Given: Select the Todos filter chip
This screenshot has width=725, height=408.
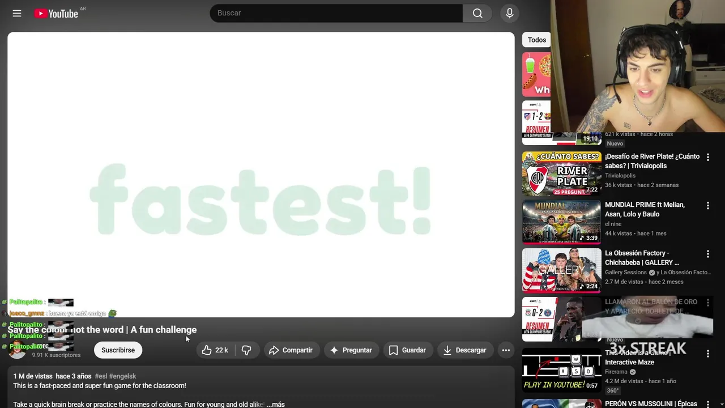Looking at the screenshot, I should (x=536, y=40).
